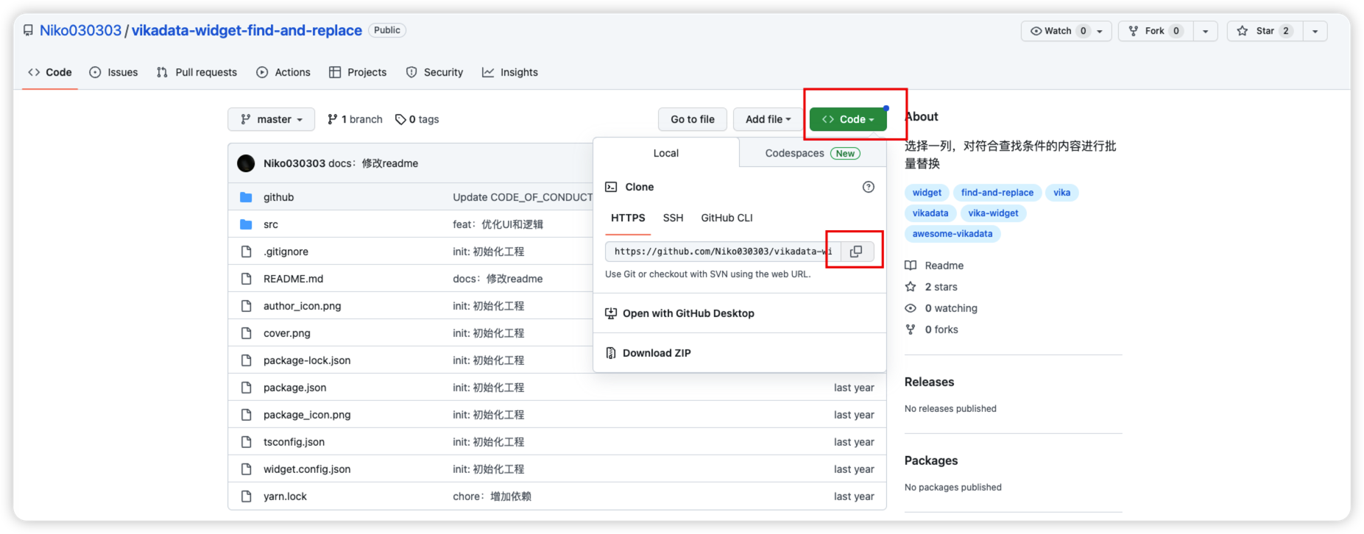Click the find-and-replace topic tag
The width and height of the screenshot is (1364, 534).
(997, 193)
